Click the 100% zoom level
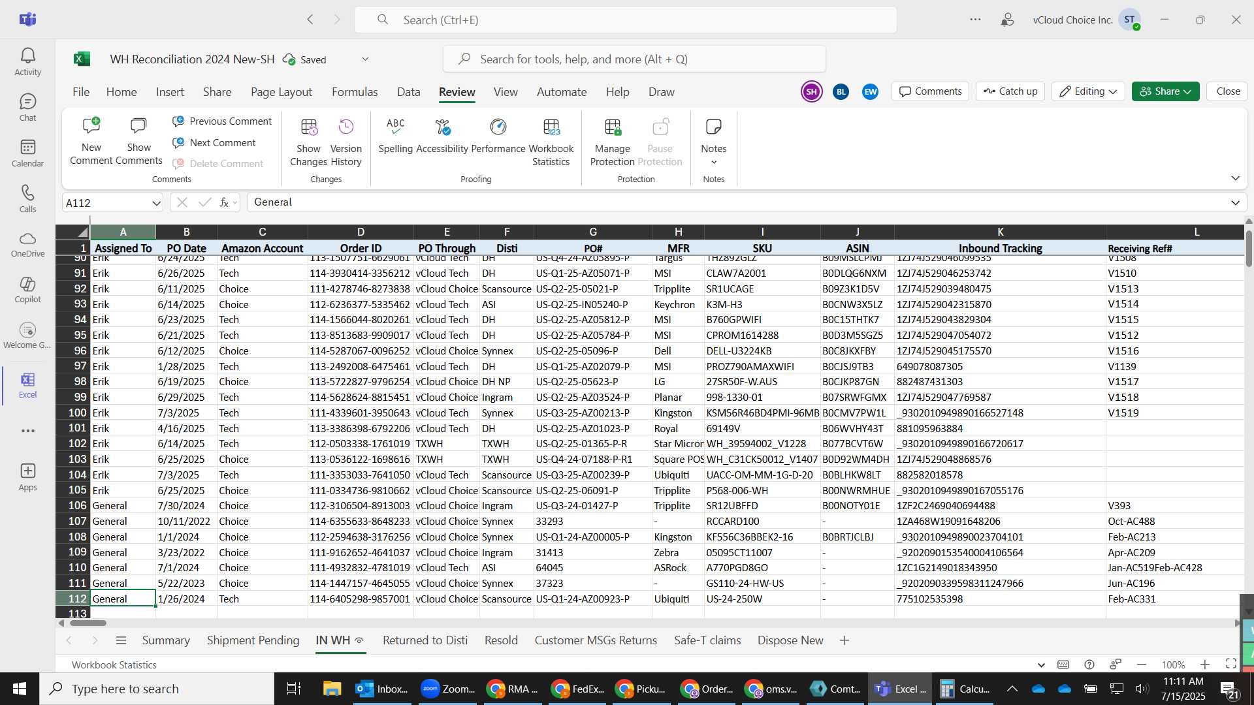 coord(1173,665)
